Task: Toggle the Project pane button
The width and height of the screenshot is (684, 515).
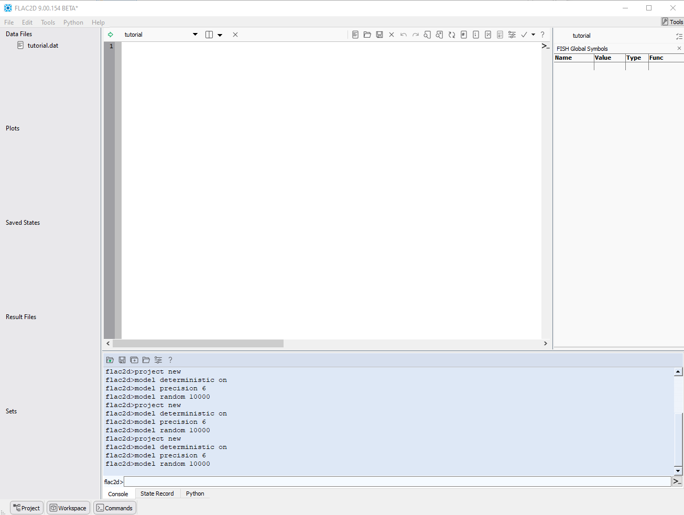Action: point(27,508)
